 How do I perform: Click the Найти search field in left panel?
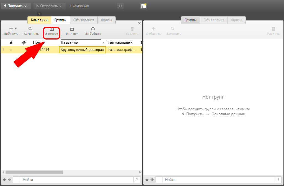click(76, 180)
